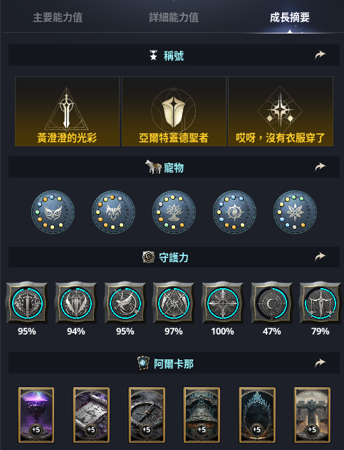Open the compass arcana card

point(147,415)
